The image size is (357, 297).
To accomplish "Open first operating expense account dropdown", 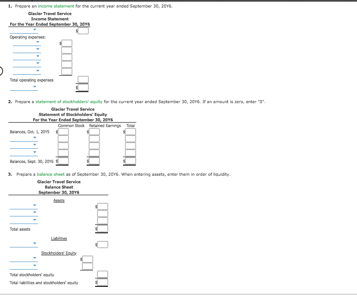I will pos(27,43).
